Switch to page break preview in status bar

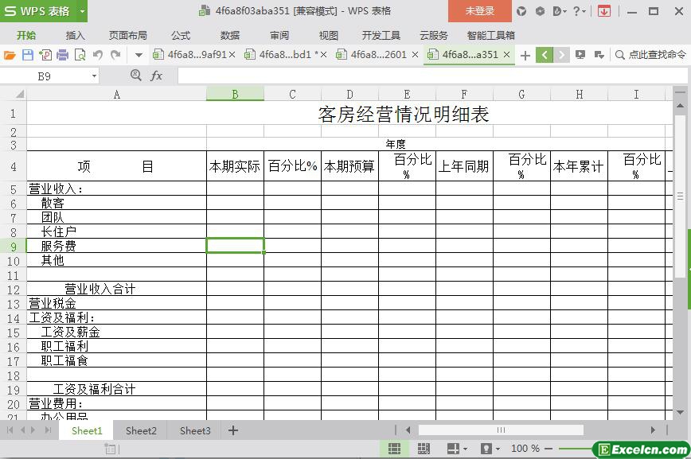point(424,449)
